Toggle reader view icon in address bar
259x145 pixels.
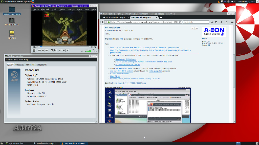176,22
